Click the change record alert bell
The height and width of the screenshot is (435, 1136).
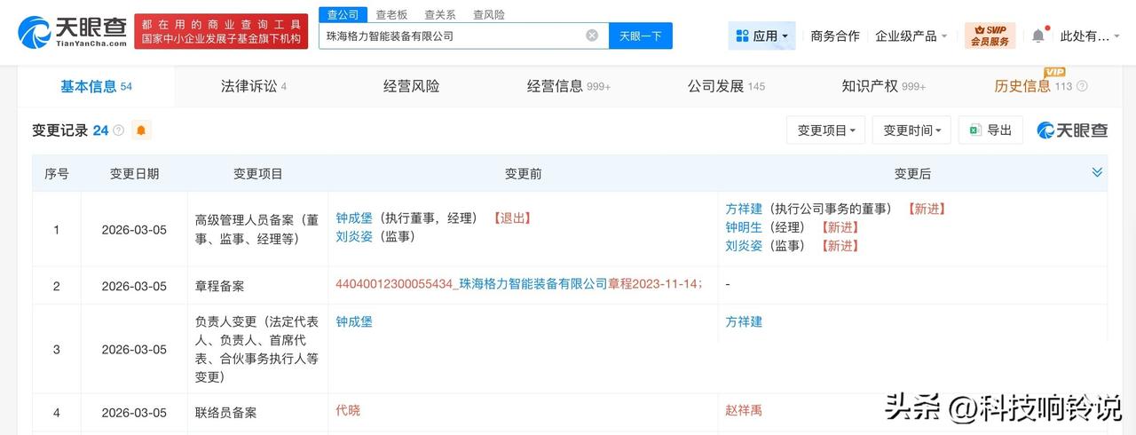coord(141,130)
